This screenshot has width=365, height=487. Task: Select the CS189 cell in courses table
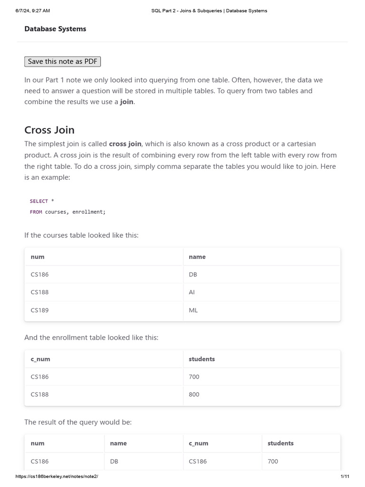tap(40, 310)
